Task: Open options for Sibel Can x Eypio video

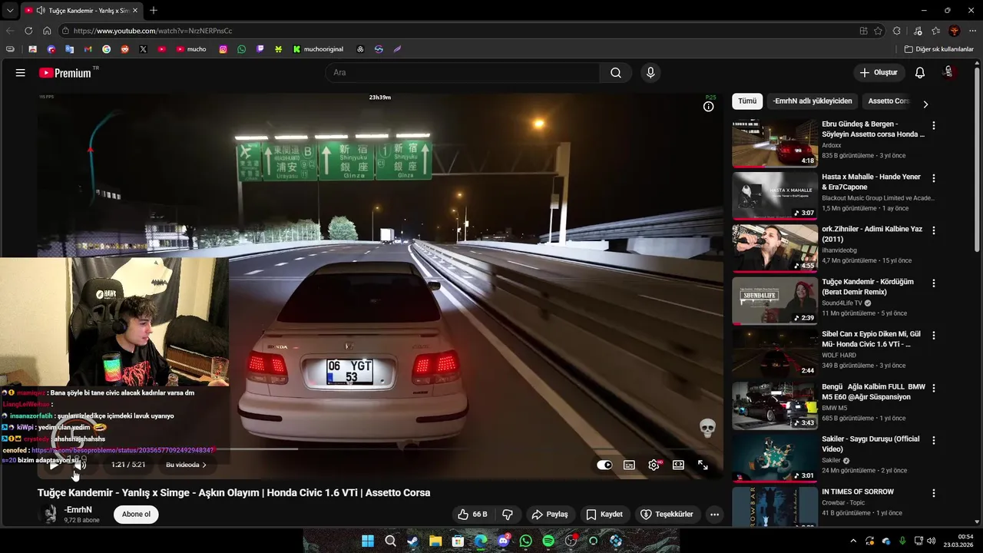Action: pos(934,336)
